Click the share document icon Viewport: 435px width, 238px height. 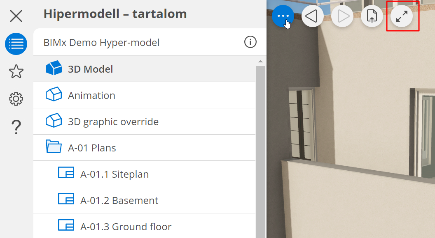point(372,16)
